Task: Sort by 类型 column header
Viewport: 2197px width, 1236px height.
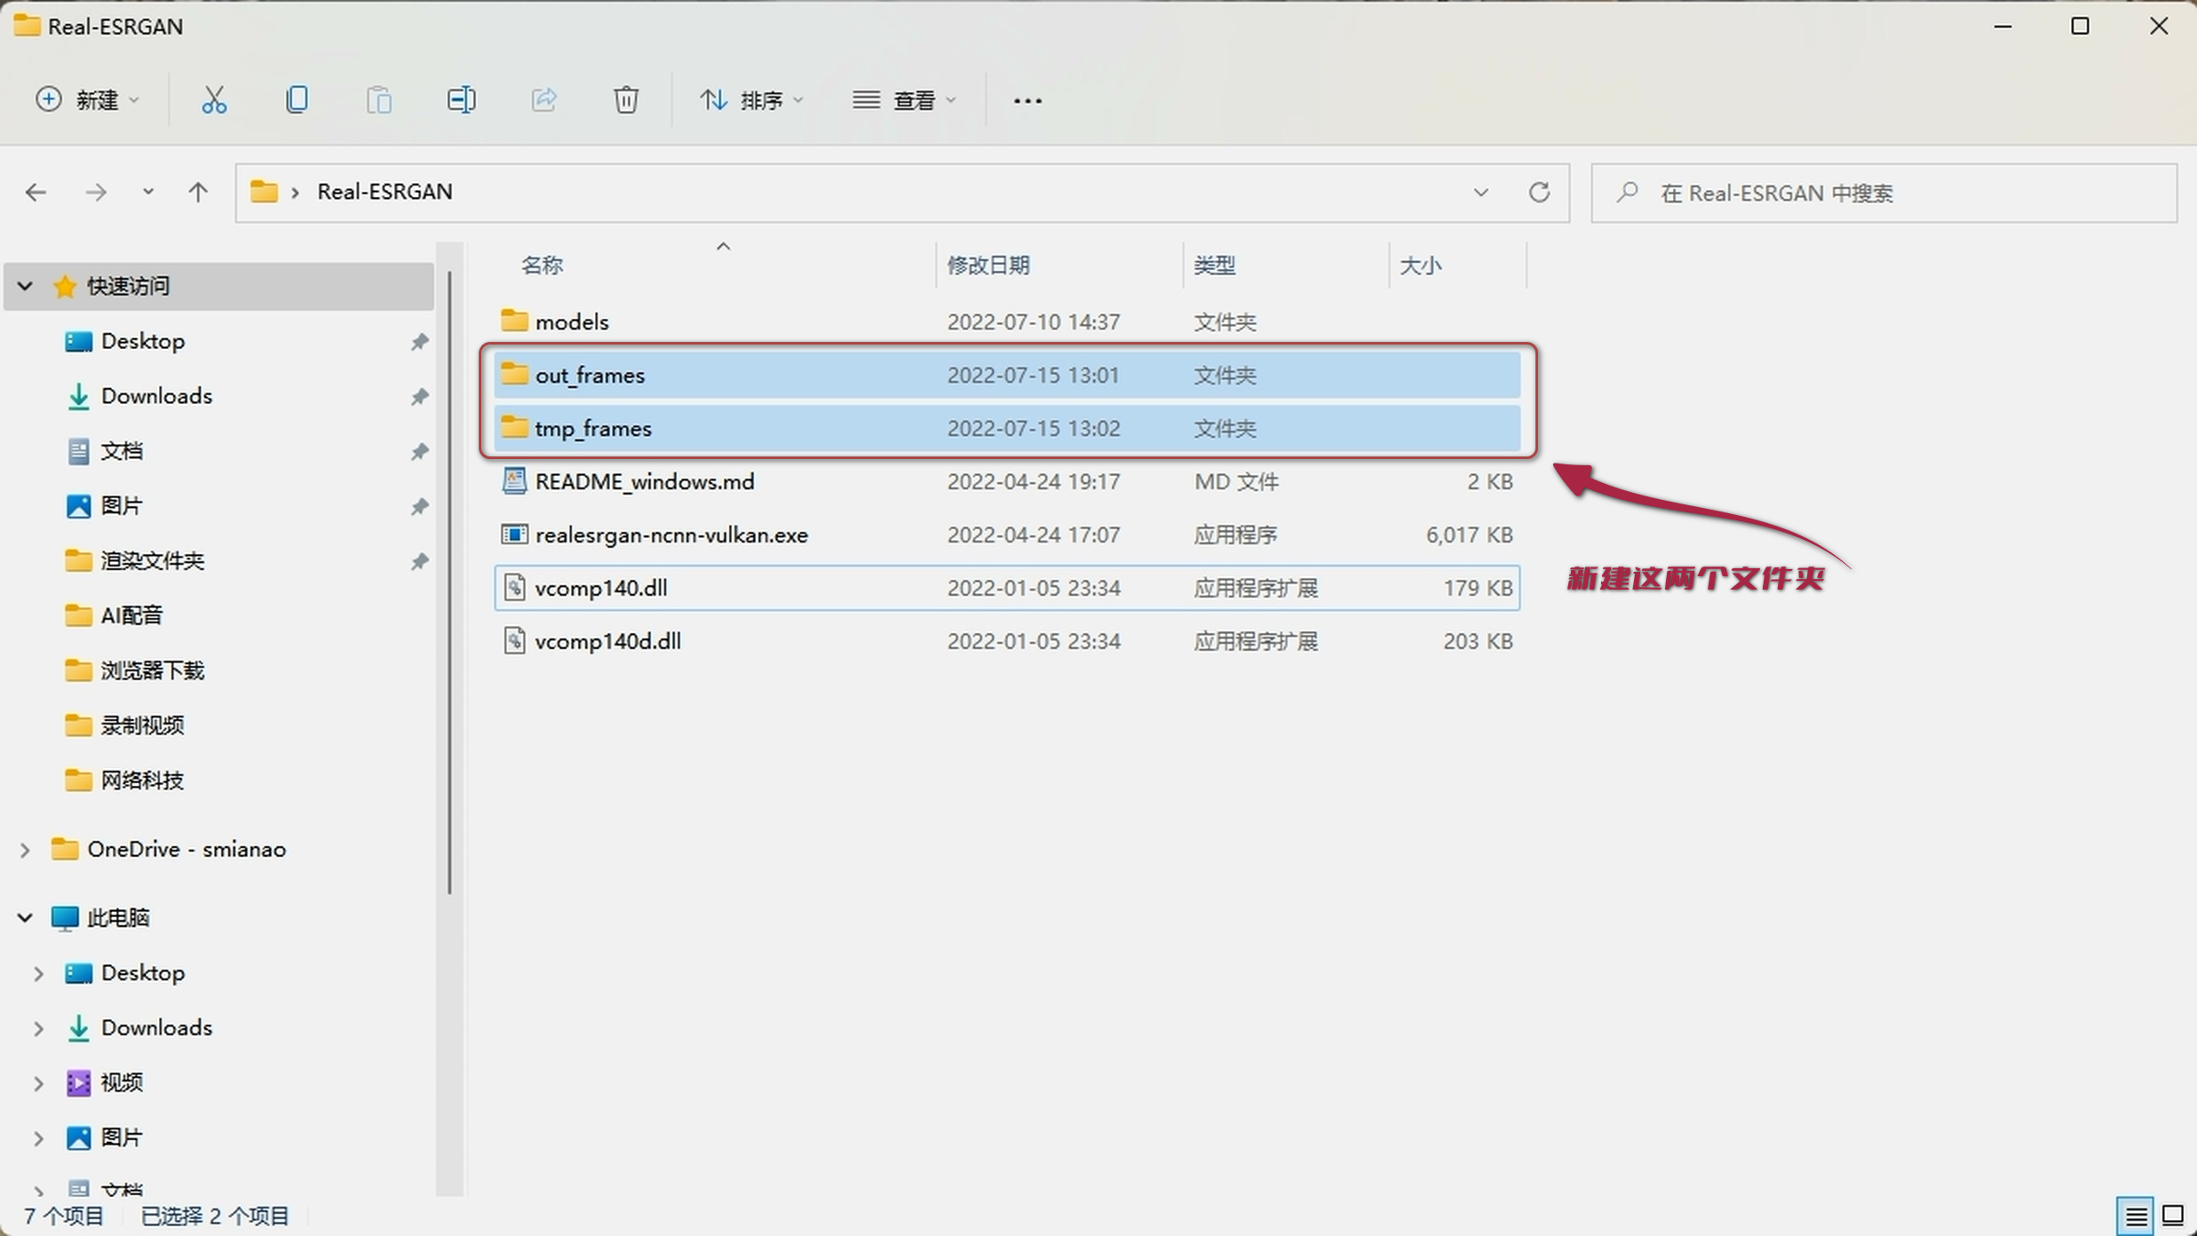Action: click(1214, 265)
